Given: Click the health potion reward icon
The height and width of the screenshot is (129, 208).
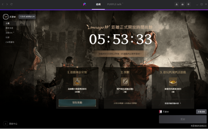Looking at the screenshot, I should click(77, 82).
